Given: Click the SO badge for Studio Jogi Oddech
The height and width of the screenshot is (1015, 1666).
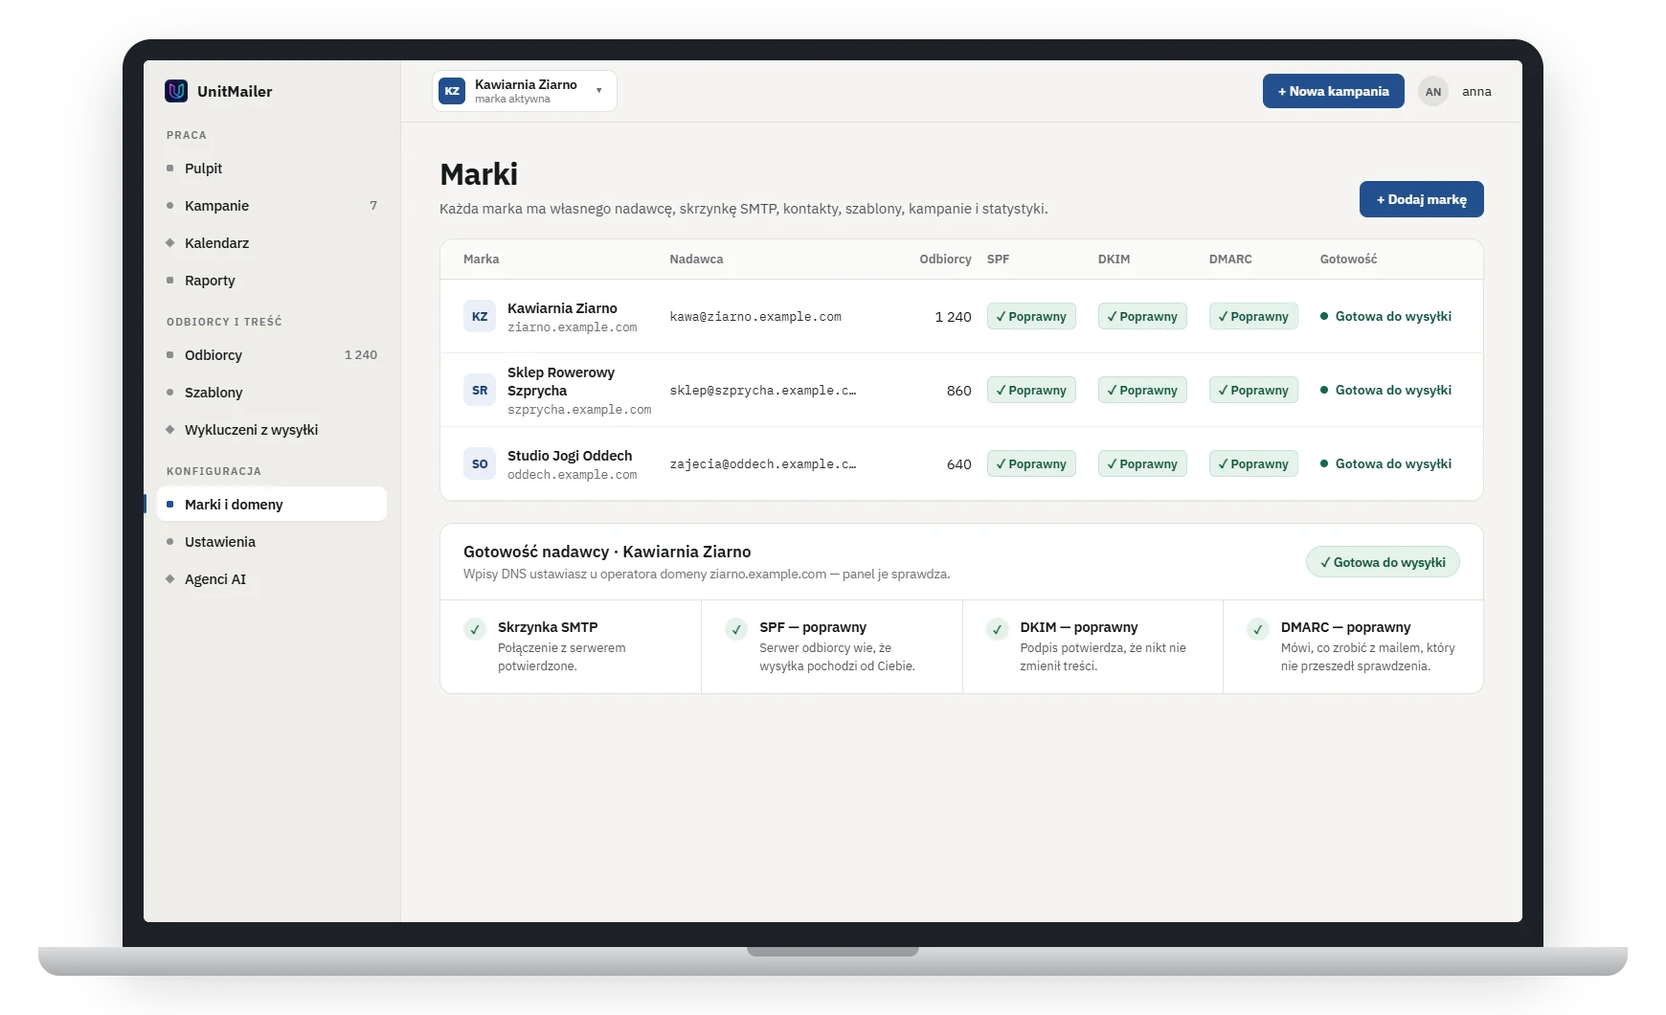Looking at the screenshot, I should [x=480, y=463].
